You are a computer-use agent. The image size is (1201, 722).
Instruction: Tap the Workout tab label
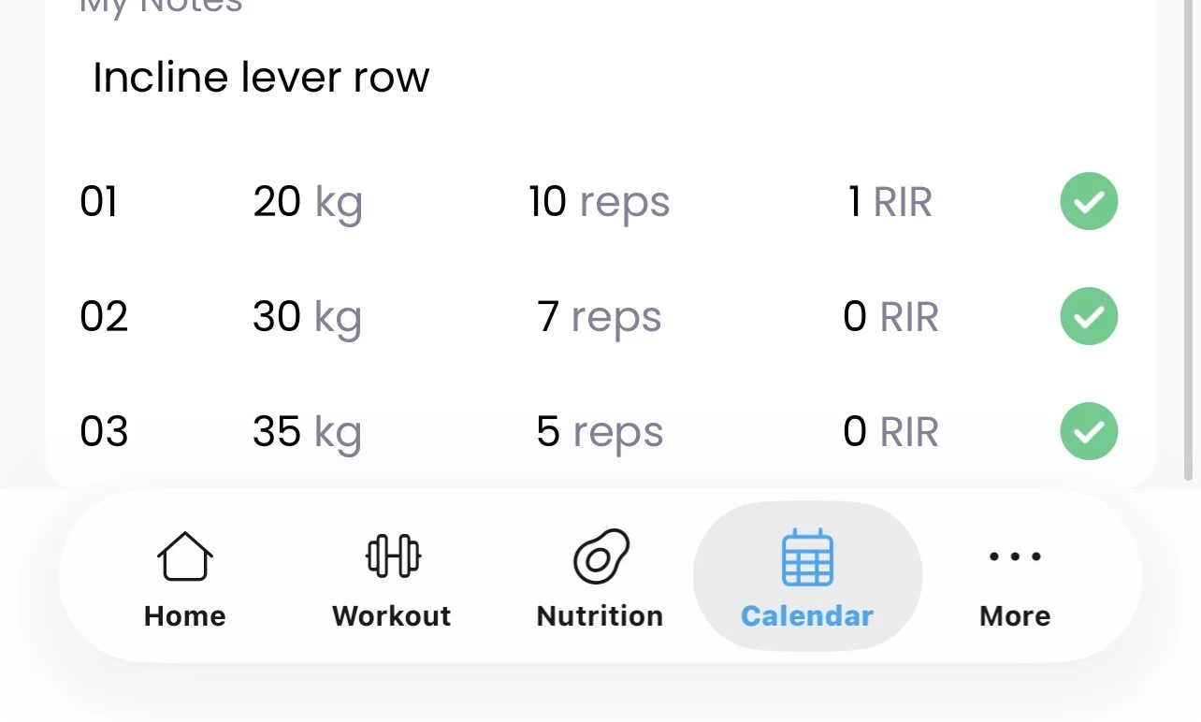pos(392,616)
